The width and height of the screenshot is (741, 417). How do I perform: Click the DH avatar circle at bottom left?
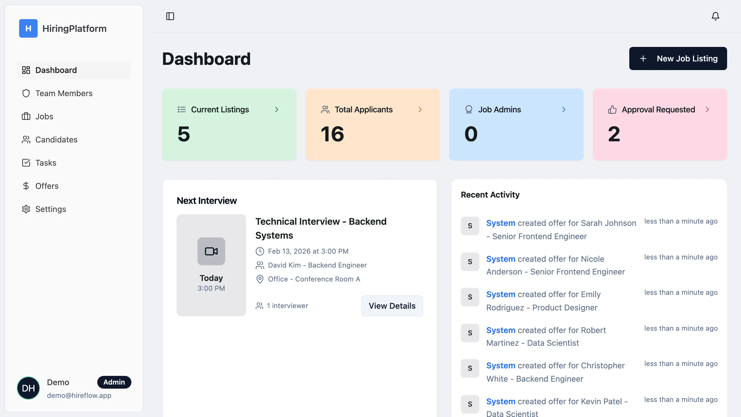pyautogui.click(x=28, y=388)
